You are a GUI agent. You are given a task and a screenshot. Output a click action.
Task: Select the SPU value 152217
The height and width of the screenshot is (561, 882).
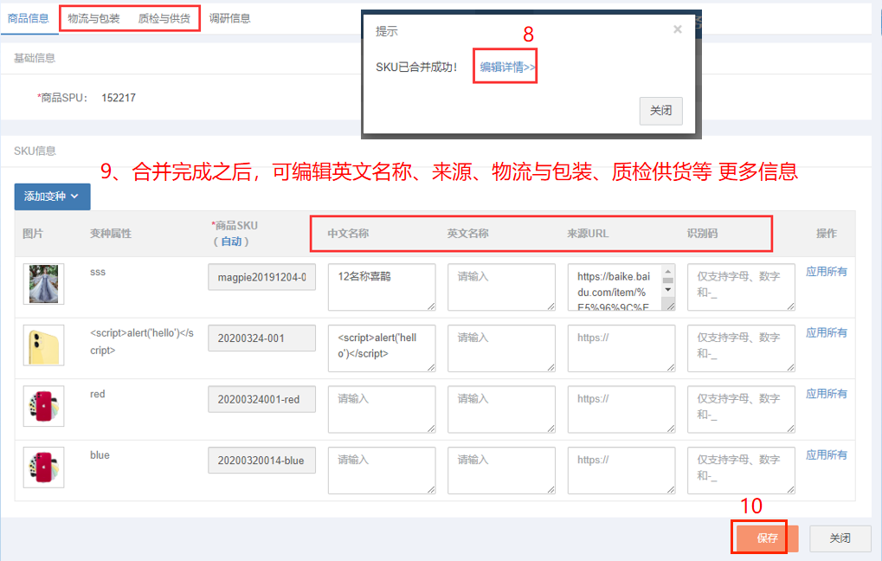(119, 98)
